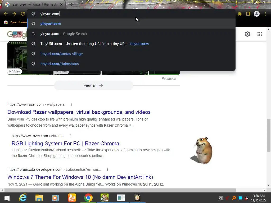Switch to Chrome in the taskbar
The height and width of the screenshot is (203, 271).
click(88, 198)
